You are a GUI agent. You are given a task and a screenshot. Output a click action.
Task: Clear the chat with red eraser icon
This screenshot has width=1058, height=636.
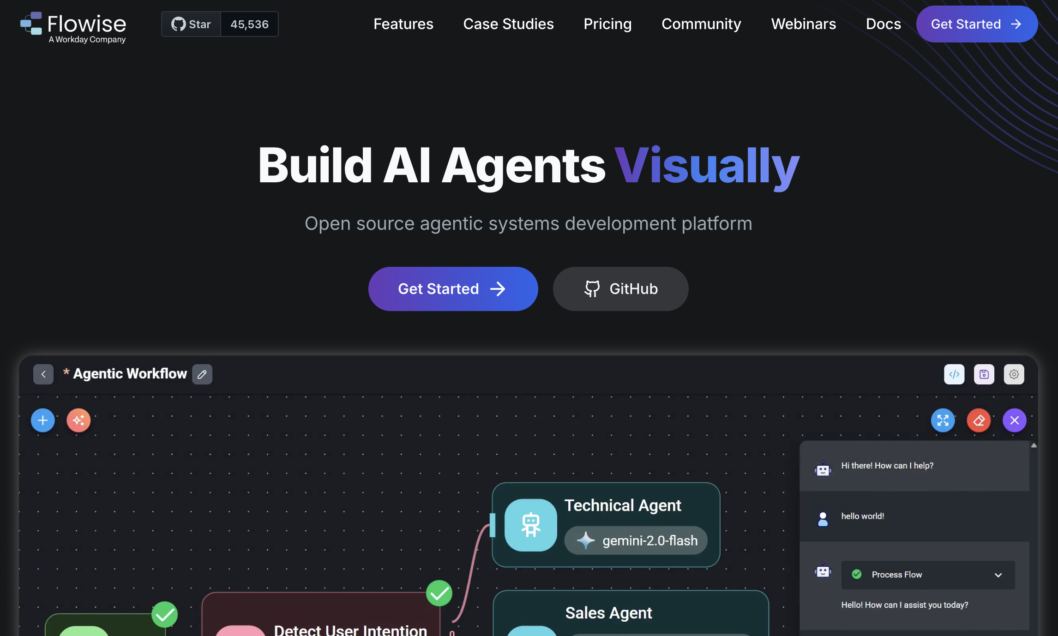tap(979, 420)
